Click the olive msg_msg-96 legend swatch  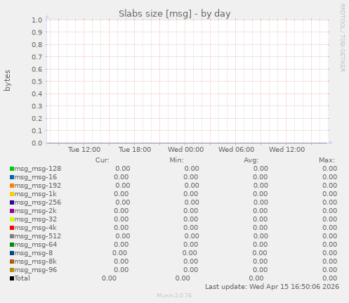(x=12, y=270)
